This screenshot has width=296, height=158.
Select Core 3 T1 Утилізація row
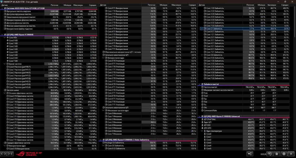pos(148,81)
